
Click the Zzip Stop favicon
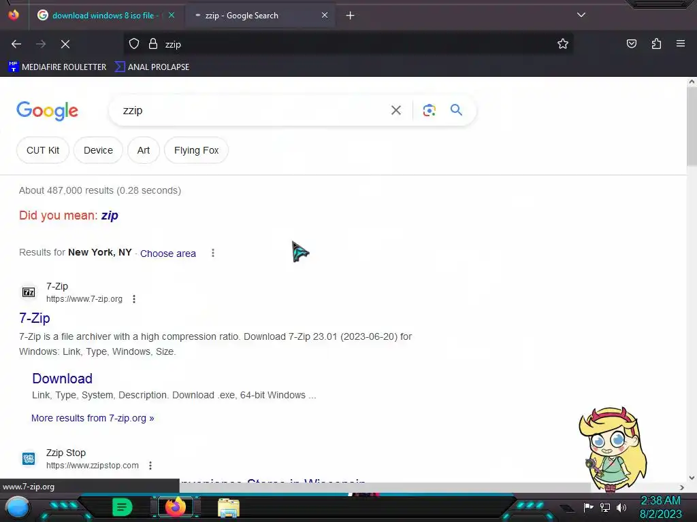[29, 459]
